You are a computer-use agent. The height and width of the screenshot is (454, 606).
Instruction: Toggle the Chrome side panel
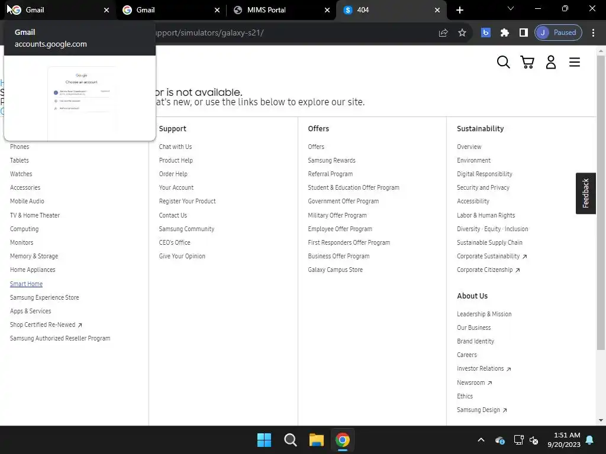[x=523, y=33]
